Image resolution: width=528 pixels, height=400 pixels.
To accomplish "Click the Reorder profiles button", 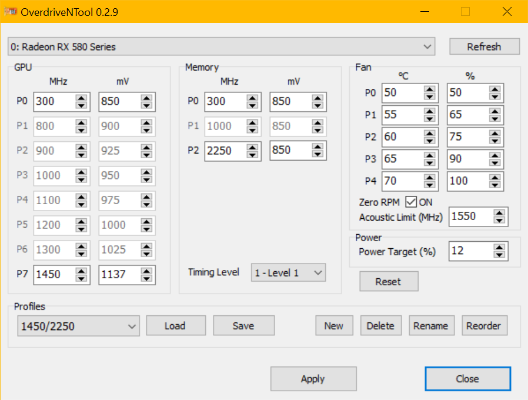I will (484, 325).
